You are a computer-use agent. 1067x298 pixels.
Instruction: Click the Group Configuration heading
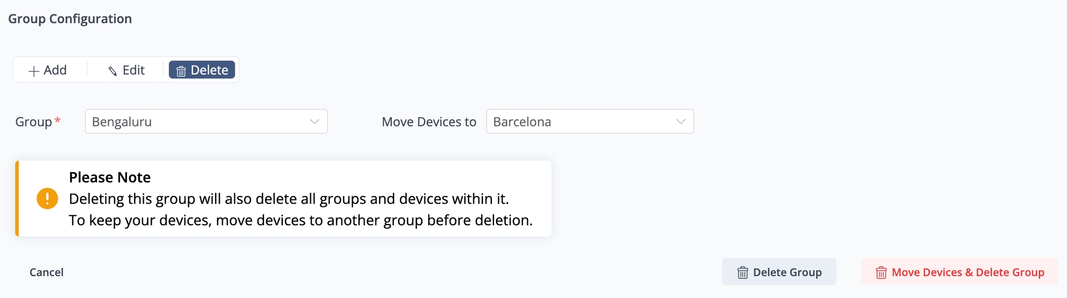70,19
